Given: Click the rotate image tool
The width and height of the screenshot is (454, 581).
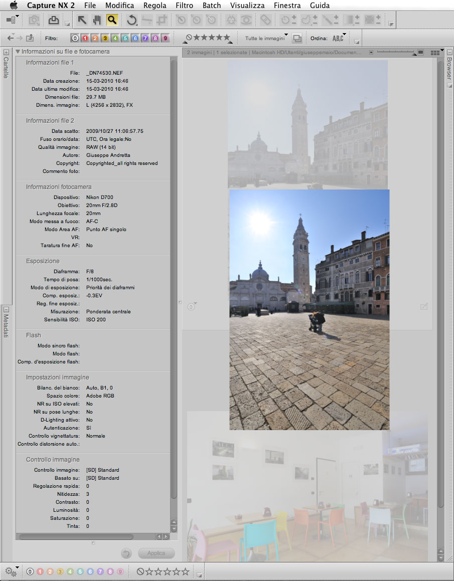Looking at the screenshot, I should click(131, 20).
